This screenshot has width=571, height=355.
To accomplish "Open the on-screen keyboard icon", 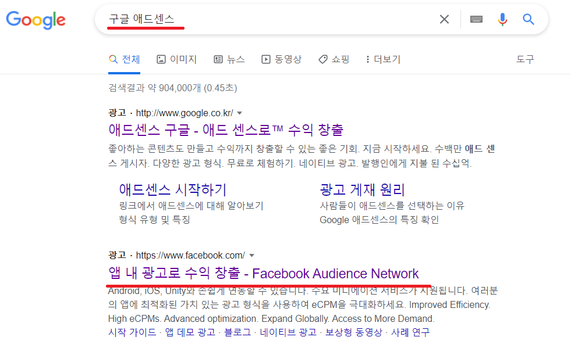I will (x=476, y=19).
